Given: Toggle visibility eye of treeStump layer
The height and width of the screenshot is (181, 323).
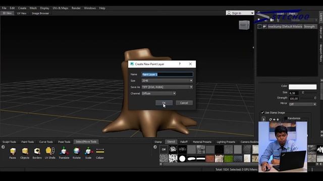Looking at the screenshot, I should pyautogui.click(x=259, y=27).
